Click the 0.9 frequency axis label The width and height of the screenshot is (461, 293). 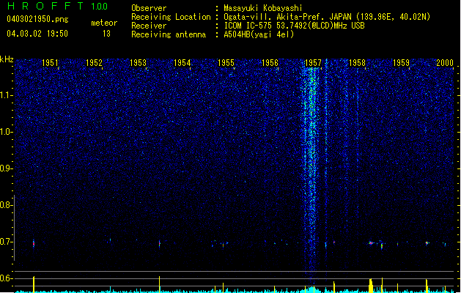point(6,168)
